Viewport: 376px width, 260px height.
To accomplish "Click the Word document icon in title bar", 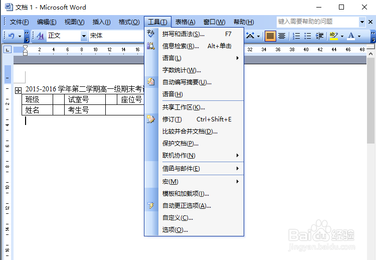I will coord(9,7).
